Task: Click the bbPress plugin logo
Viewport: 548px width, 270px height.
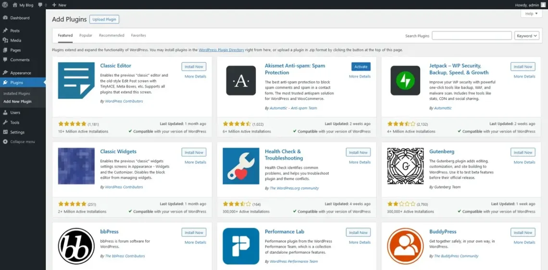Action: point(76,246)
